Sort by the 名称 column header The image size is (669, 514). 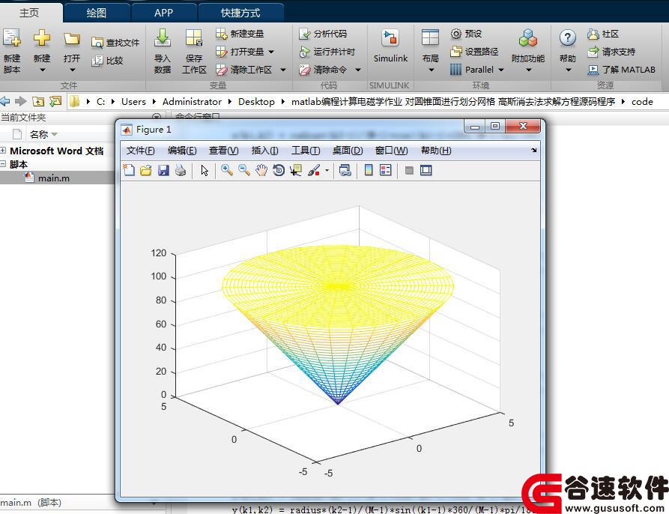[x=39, y=134]
